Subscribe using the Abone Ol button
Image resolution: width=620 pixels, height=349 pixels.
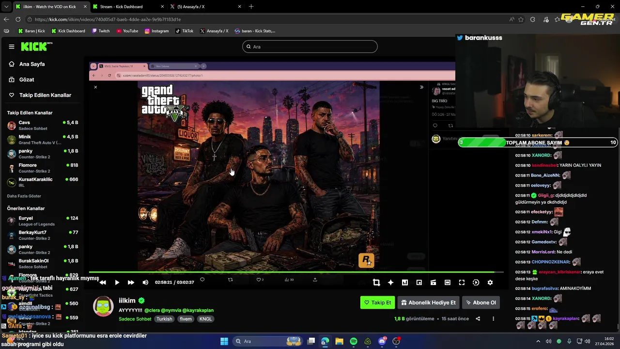point(480,302)
